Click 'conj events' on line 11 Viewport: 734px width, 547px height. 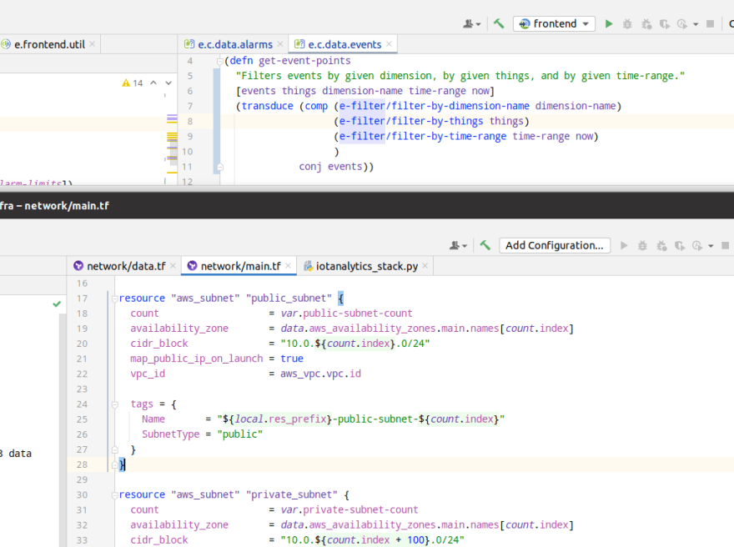330,167
